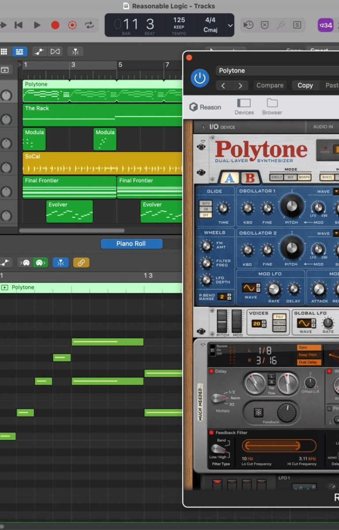Open the LCD display mode dropdown arrow
This screenshot has width=339, height=530.
point(230,25)
